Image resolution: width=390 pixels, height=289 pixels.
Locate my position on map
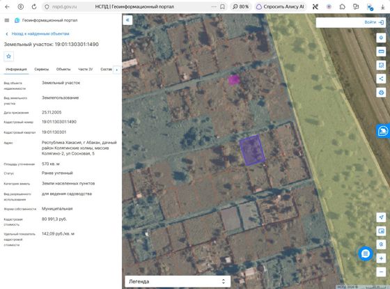(x=381, y=217)
